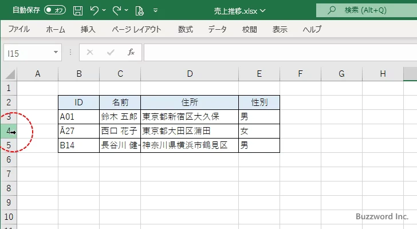Click the Insert Function fx icon

(131, 52)
